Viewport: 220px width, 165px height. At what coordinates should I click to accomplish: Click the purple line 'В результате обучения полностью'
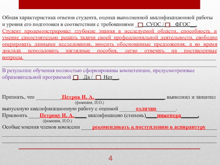[42, 71]
